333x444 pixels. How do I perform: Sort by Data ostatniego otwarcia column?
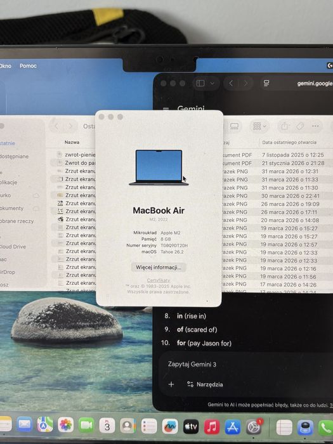coord(289,142)
